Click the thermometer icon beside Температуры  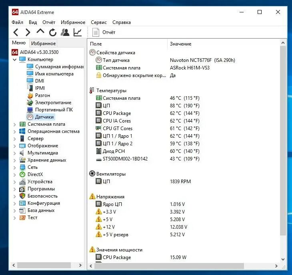coord(92,91)
